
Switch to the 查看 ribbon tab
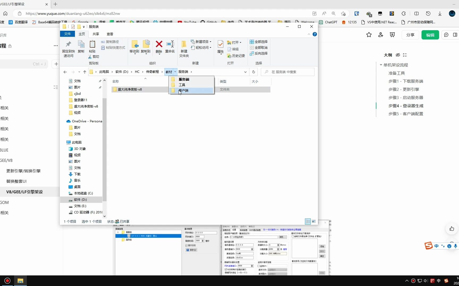click(x=110, y=34)
